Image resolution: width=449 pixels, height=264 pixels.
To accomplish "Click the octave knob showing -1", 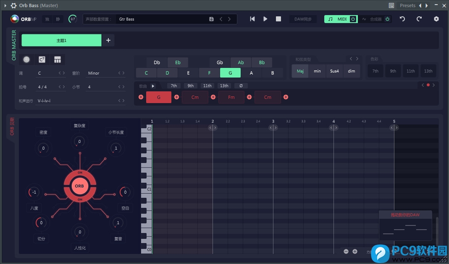I will (34, 192).
